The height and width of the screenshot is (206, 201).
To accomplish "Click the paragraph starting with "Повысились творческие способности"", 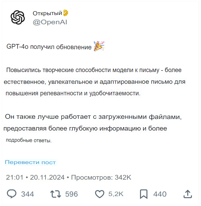I will click(94, 82).
